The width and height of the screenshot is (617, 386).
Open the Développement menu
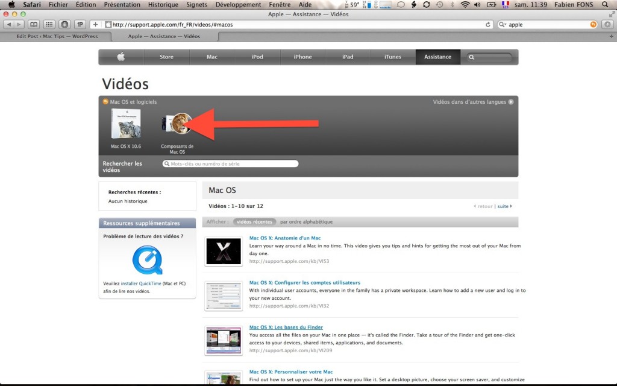coord(238,5)
